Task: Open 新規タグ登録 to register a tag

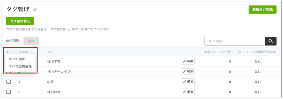Action: pyautogui.click(x=262, y=10)
